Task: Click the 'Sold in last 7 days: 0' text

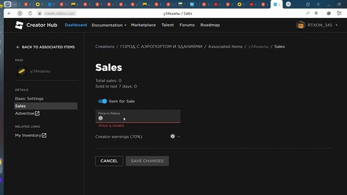Action: [x=116, y=86]
